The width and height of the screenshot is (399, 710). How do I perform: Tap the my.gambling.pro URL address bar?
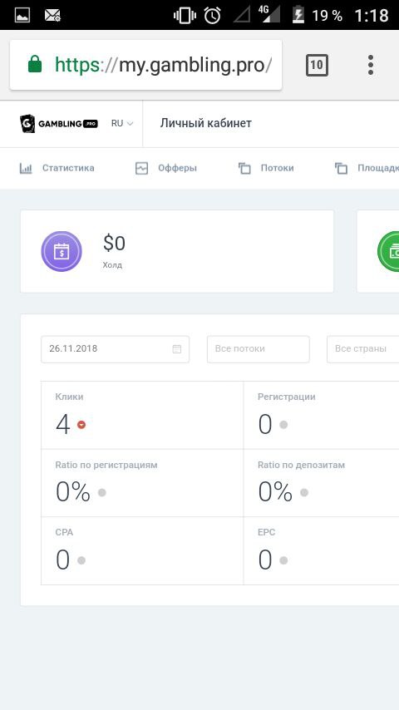(145, 65)
